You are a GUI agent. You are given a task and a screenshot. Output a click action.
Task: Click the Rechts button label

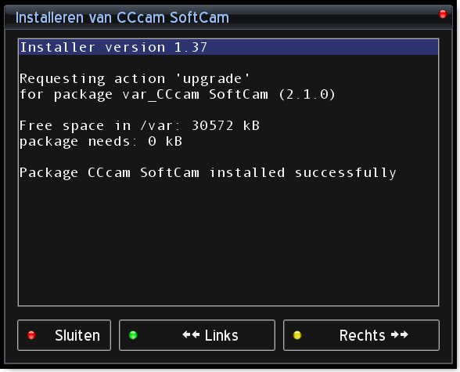362,335
